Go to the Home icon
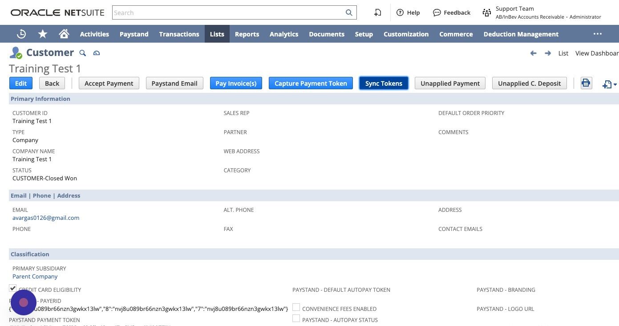Image resolution: width=619 pixels, height=326 pixels. point(64,34)
